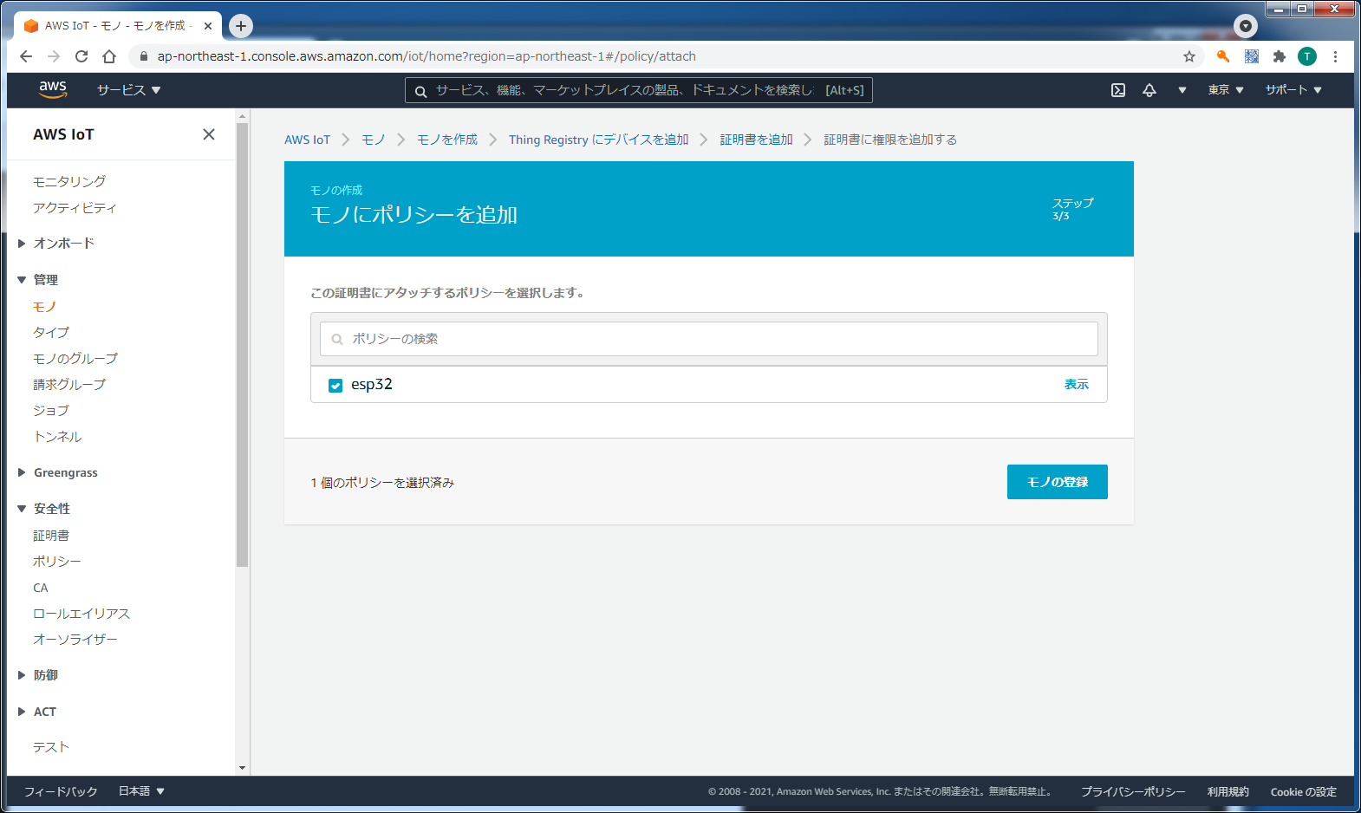Reload the page with the refresh icon
Viewport: 1361px width, 813px height.
tap(81, 56)
